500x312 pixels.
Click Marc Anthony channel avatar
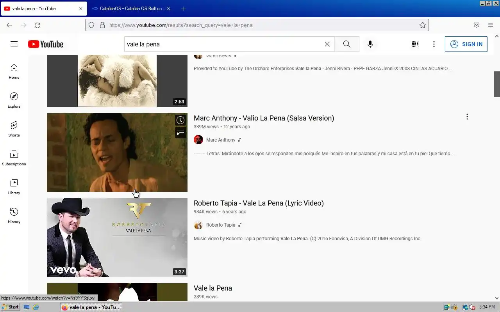(198, 140)
